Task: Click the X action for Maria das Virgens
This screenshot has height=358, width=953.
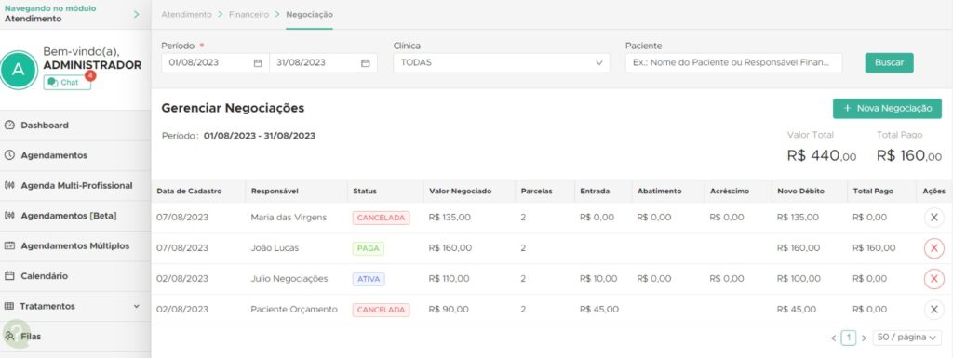Action: click(x=934, y=218)
